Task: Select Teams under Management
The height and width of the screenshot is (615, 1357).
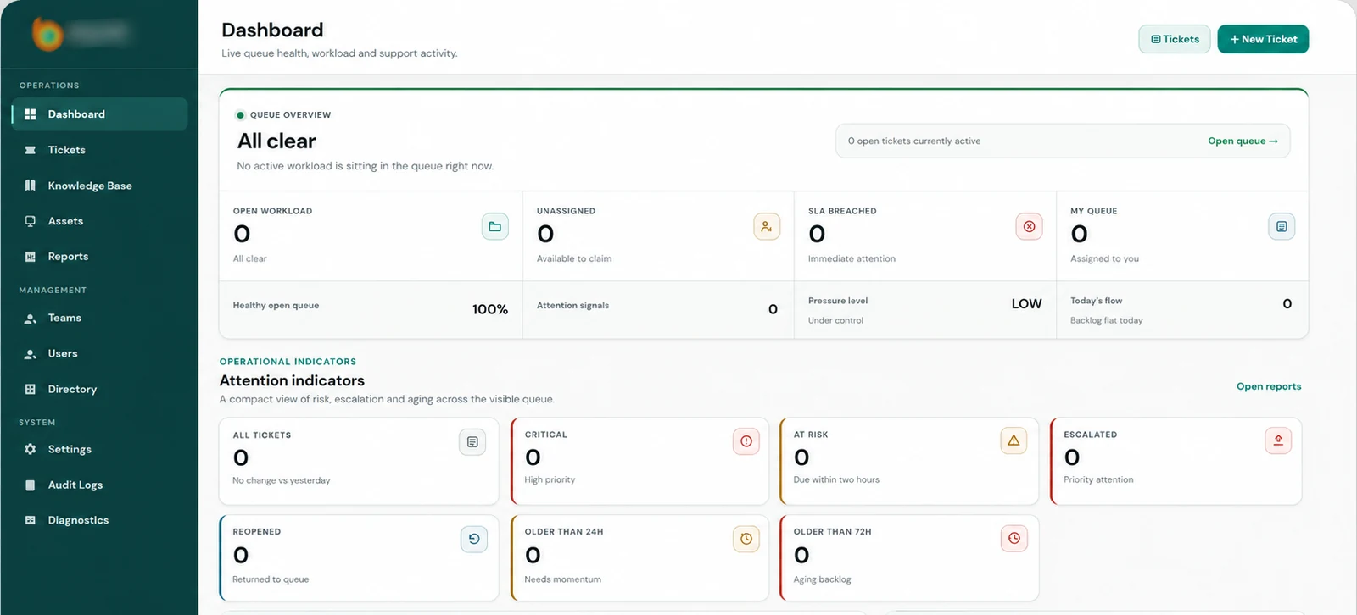Action: pos(99,319)
